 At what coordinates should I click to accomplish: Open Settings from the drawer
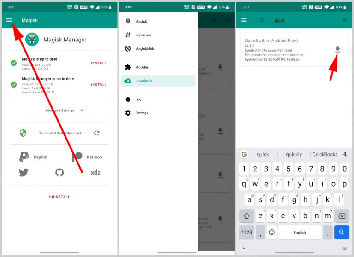(x=159, y=113)
